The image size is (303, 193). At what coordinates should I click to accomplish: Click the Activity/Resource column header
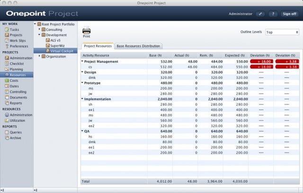[114, 55]
